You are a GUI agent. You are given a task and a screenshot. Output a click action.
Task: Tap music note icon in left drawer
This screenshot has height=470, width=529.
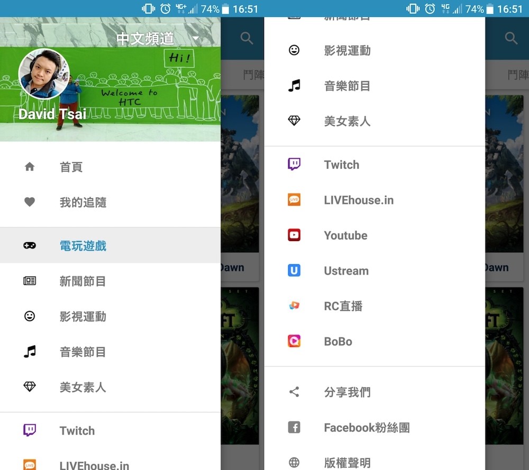(x=30, y=352)
